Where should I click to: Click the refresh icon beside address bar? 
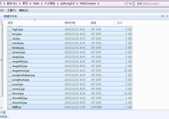[x=131, y=4]
